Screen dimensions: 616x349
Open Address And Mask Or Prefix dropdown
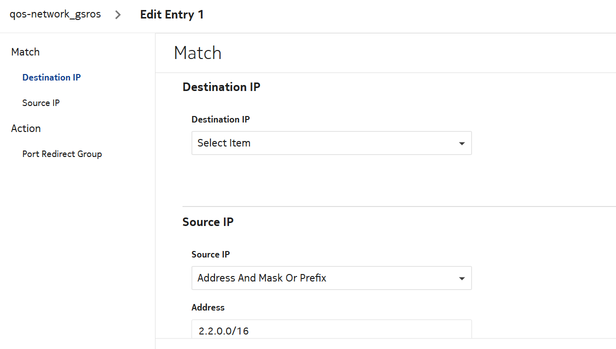tap(325, 278)
